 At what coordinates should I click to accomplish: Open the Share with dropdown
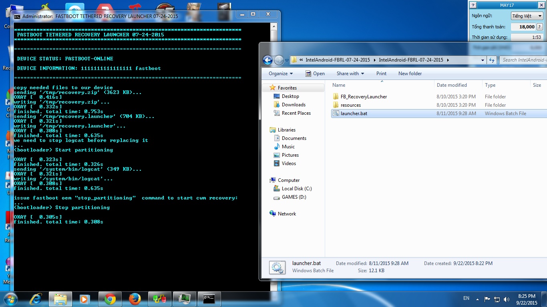[x=350, y=74]
